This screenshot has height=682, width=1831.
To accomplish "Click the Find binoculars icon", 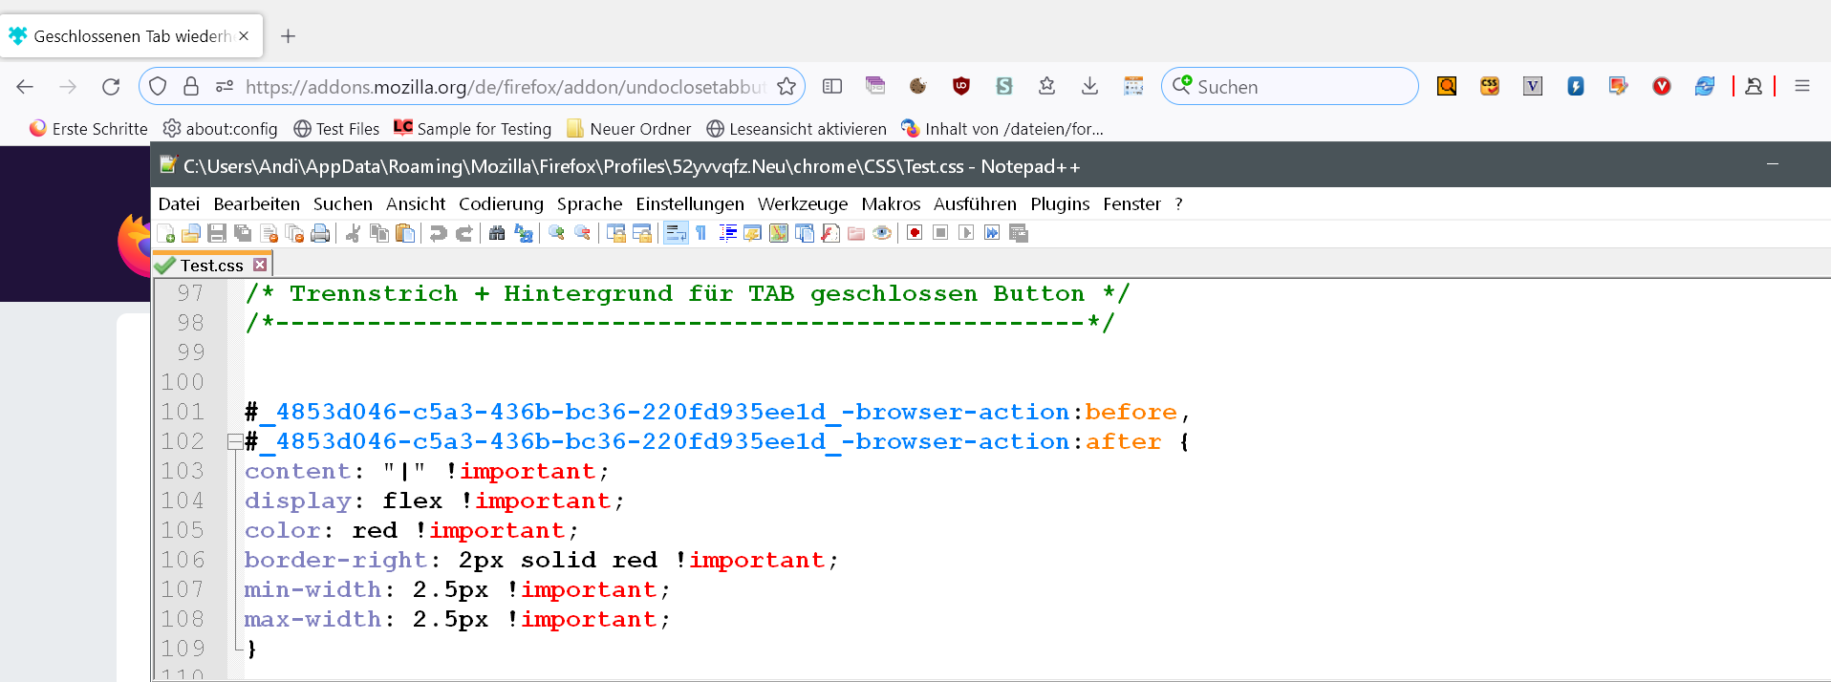I will (497, 233).
